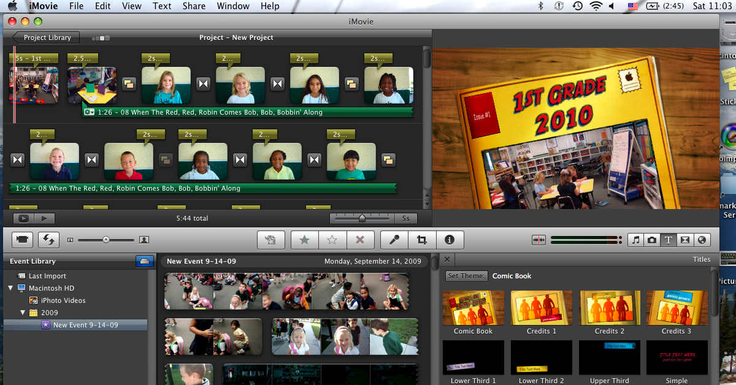The height and width of the screenshot is (385, 736).
Task: Collapse the 2009 events folder
Action: 23,313
